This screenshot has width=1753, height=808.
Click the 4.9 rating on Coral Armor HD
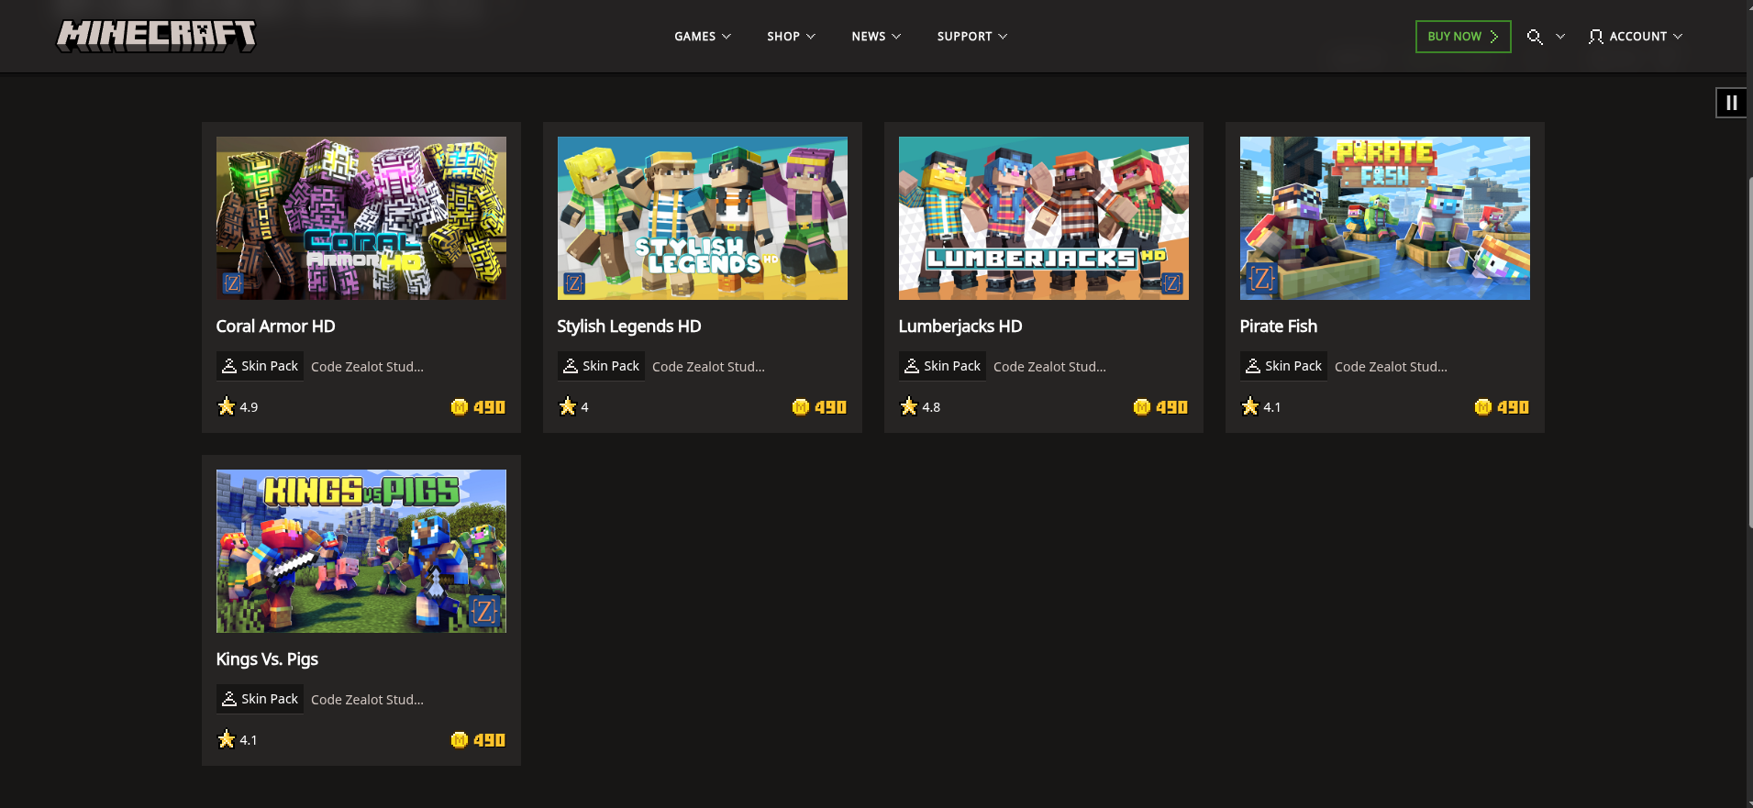(x=249, y=407)
